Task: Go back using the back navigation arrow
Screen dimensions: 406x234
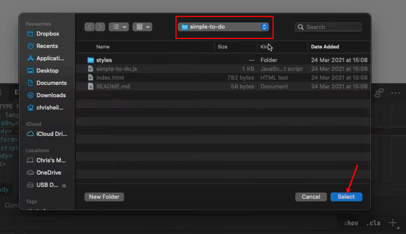Action: coord(89,27)
